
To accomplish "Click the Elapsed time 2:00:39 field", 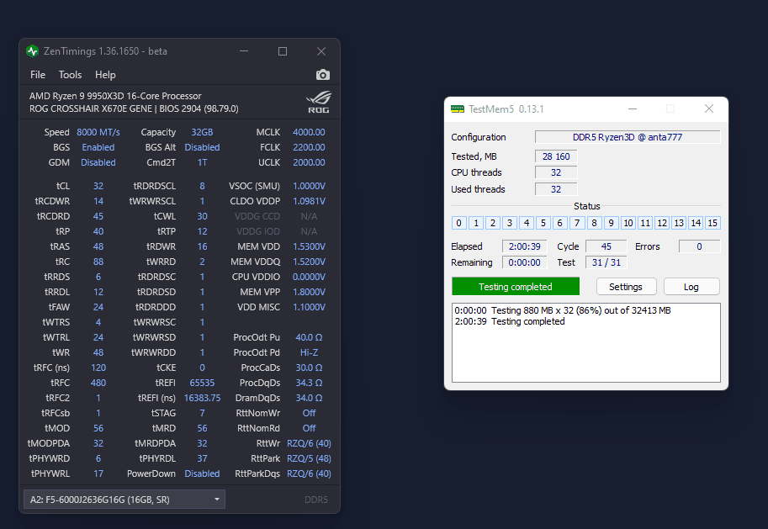I will (524, 246).
